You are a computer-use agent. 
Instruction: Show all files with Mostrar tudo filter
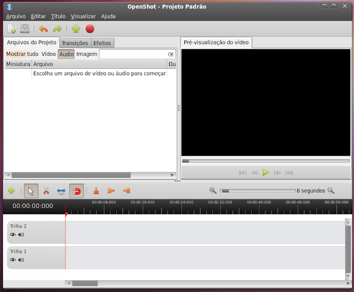click(22, 54)
